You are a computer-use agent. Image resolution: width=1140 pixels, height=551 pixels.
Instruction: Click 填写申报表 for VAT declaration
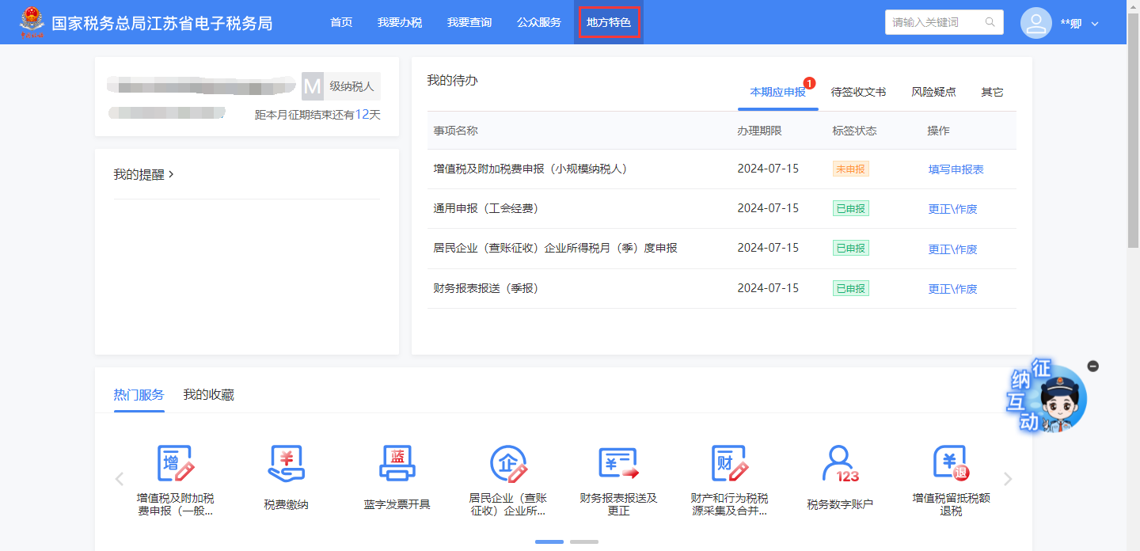[956, 169]
